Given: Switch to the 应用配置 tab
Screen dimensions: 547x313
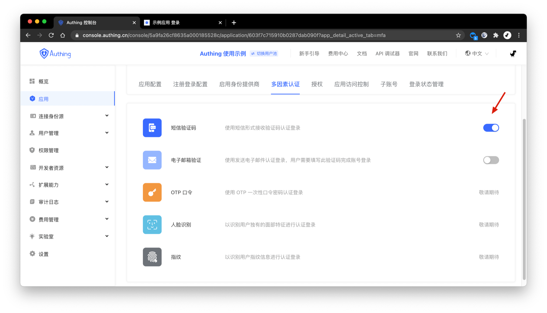Looking at the screenshot, I should tap(150, 84).
